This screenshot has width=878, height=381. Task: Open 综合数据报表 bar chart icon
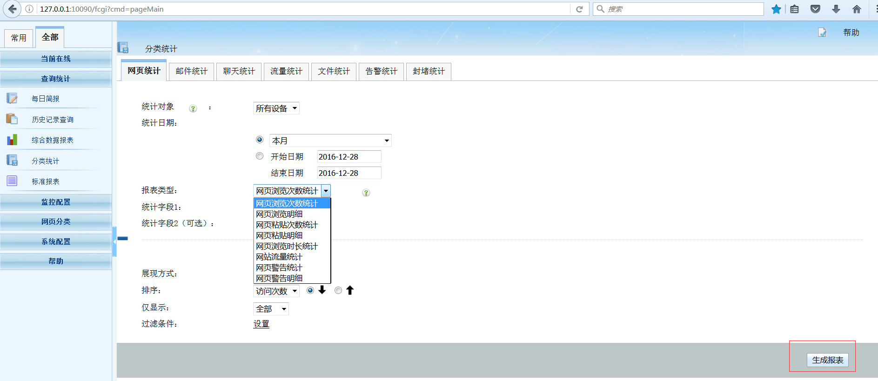pyautogui.click(x=12, y=140)
